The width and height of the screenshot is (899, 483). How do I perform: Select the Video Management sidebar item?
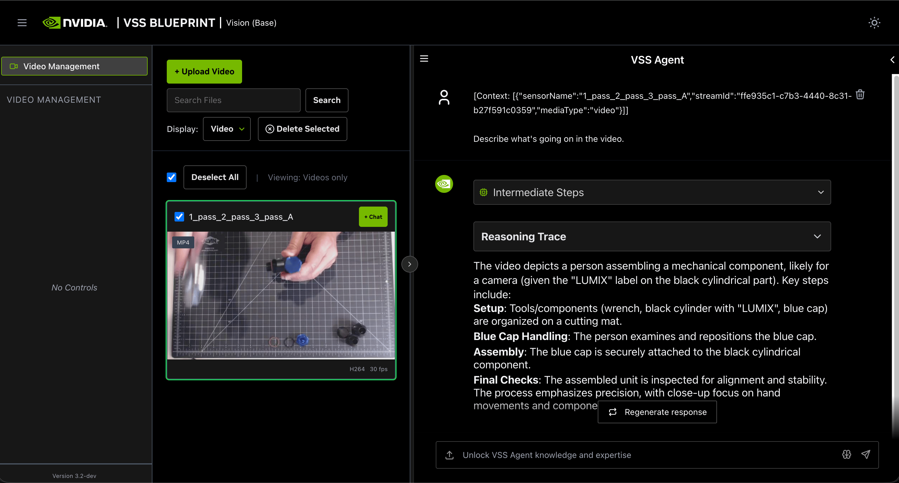pyautogui.click(x=74, y=66)
